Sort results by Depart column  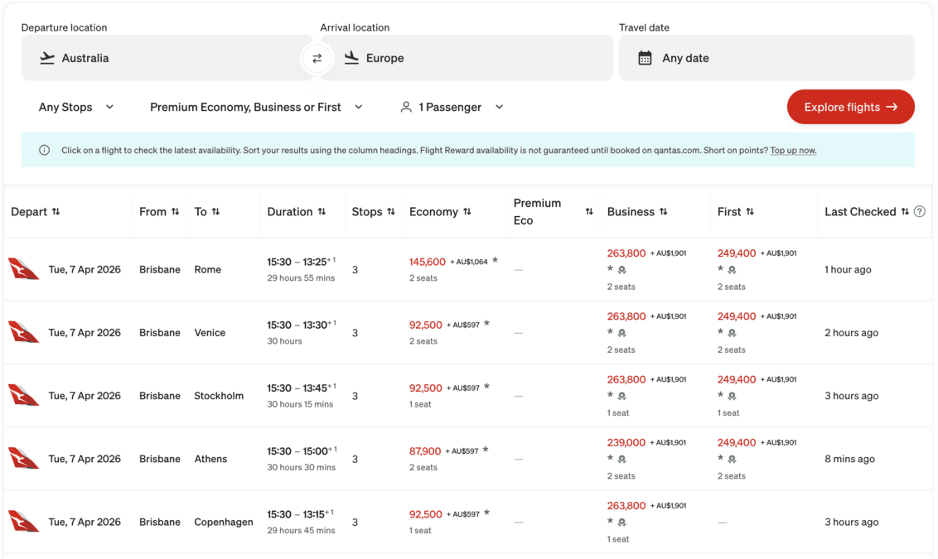click(35, 212)
